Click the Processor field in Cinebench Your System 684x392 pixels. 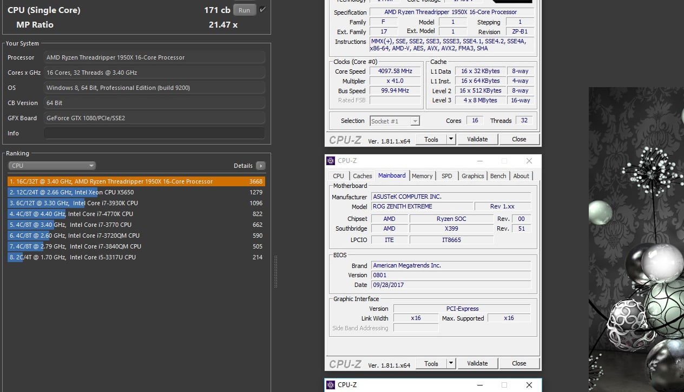click(154, 57)
